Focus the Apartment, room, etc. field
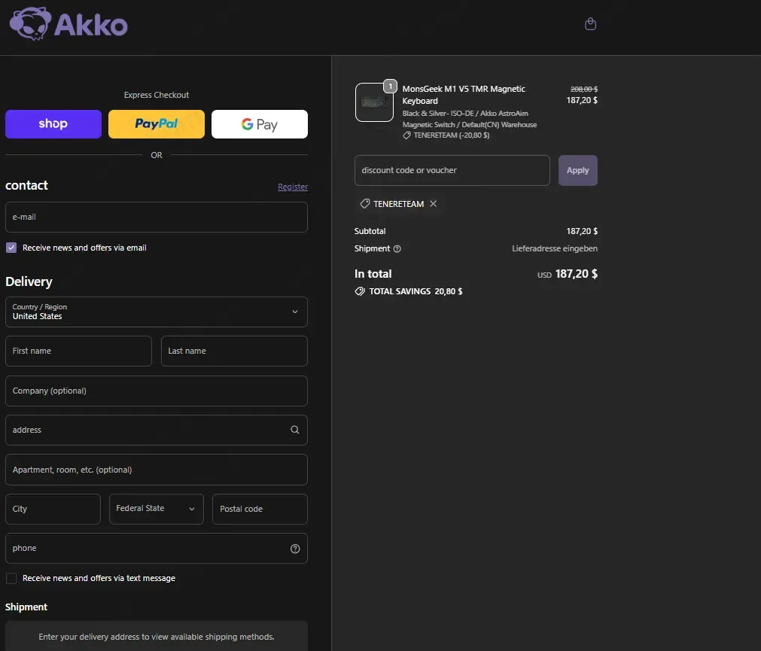 pyautogui.click(x=157, y=470)
